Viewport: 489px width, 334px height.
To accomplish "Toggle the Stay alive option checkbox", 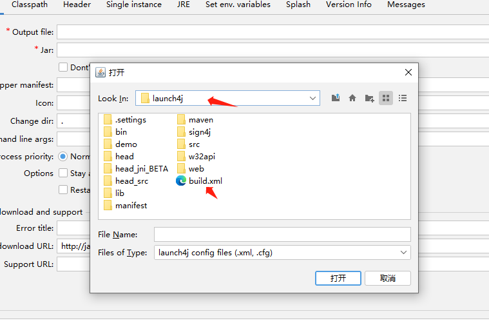I will pyautogui.click(x=63, y=173).
